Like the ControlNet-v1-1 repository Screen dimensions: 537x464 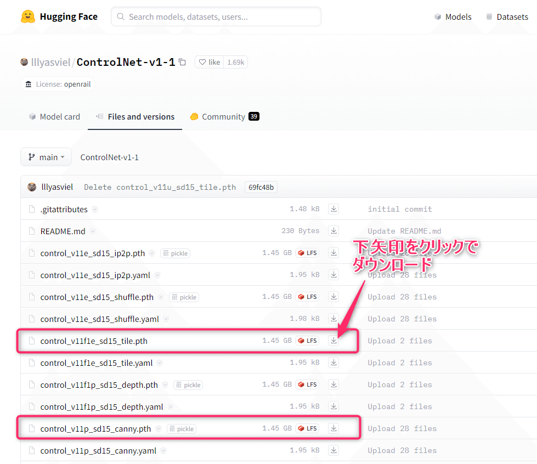[208, 62]
